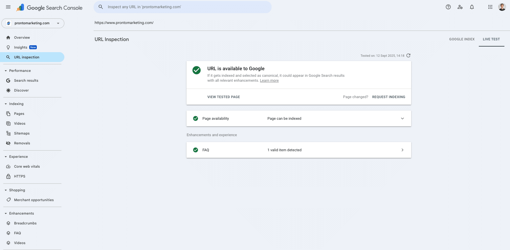Follow the Learn more link

[x=269, y=80]
